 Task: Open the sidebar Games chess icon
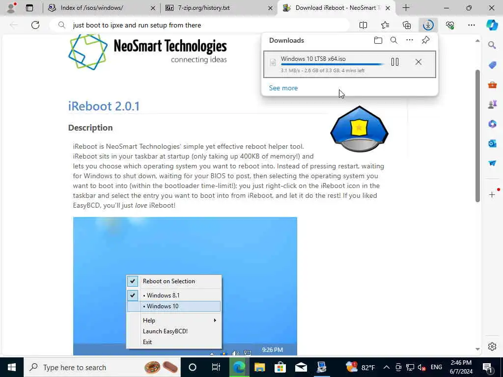[492, 104]
